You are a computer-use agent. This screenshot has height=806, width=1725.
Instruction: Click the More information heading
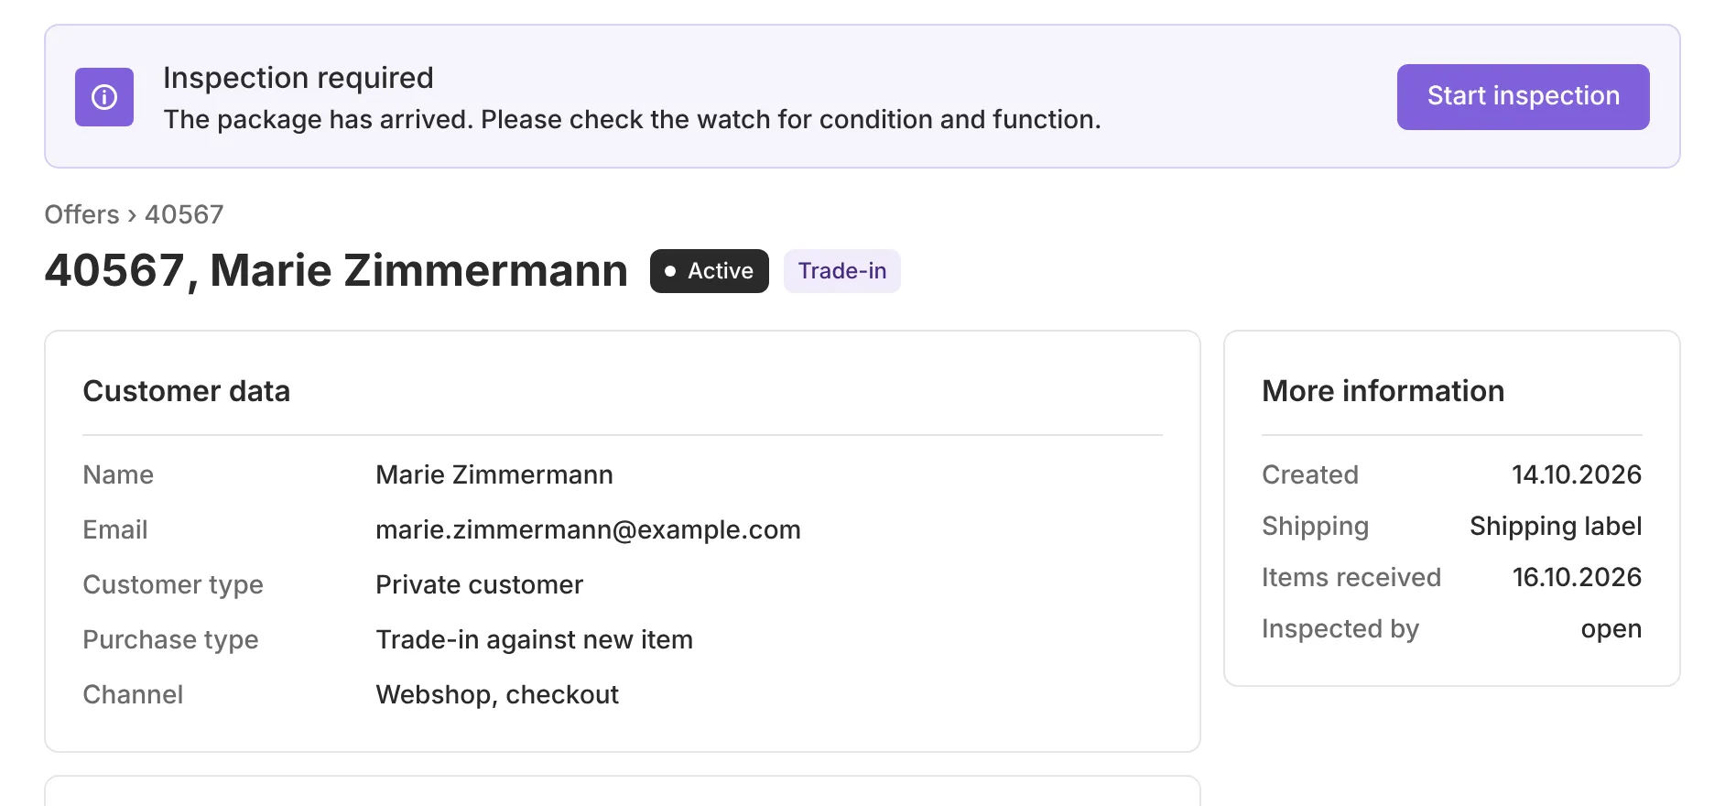pos(1383,391)
